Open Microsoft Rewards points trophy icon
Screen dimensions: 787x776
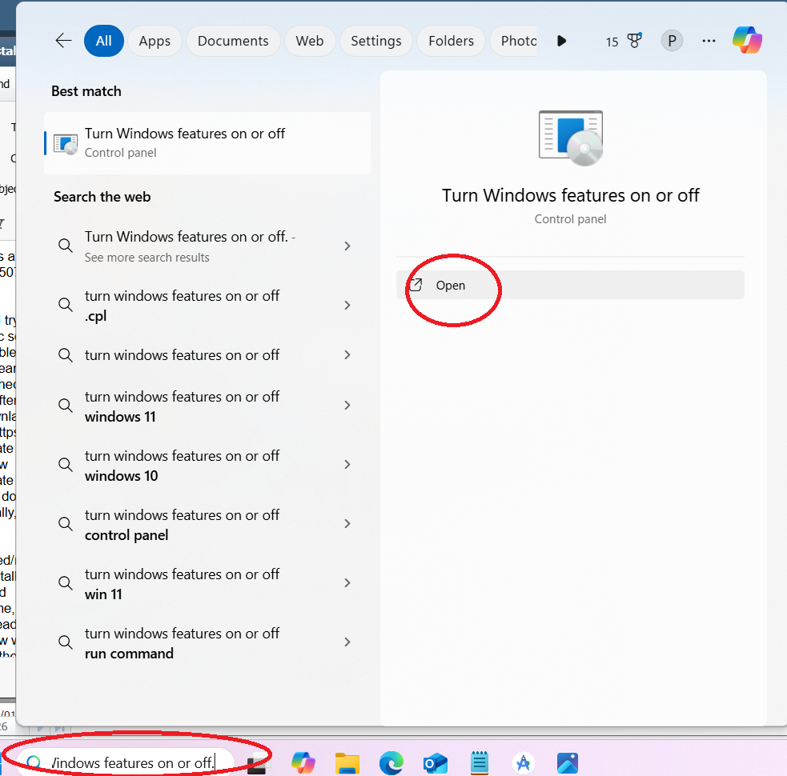635,41
